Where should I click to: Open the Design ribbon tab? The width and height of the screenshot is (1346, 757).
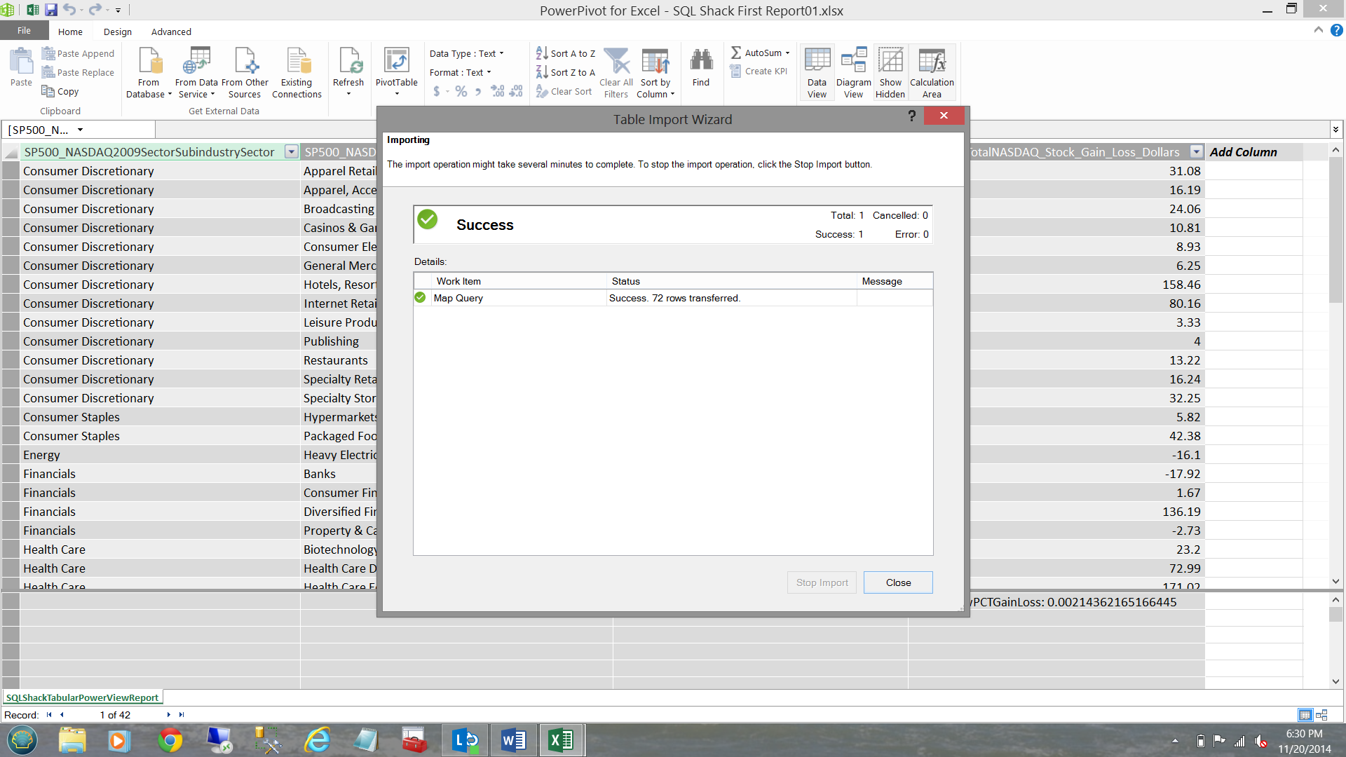[117, 32]
